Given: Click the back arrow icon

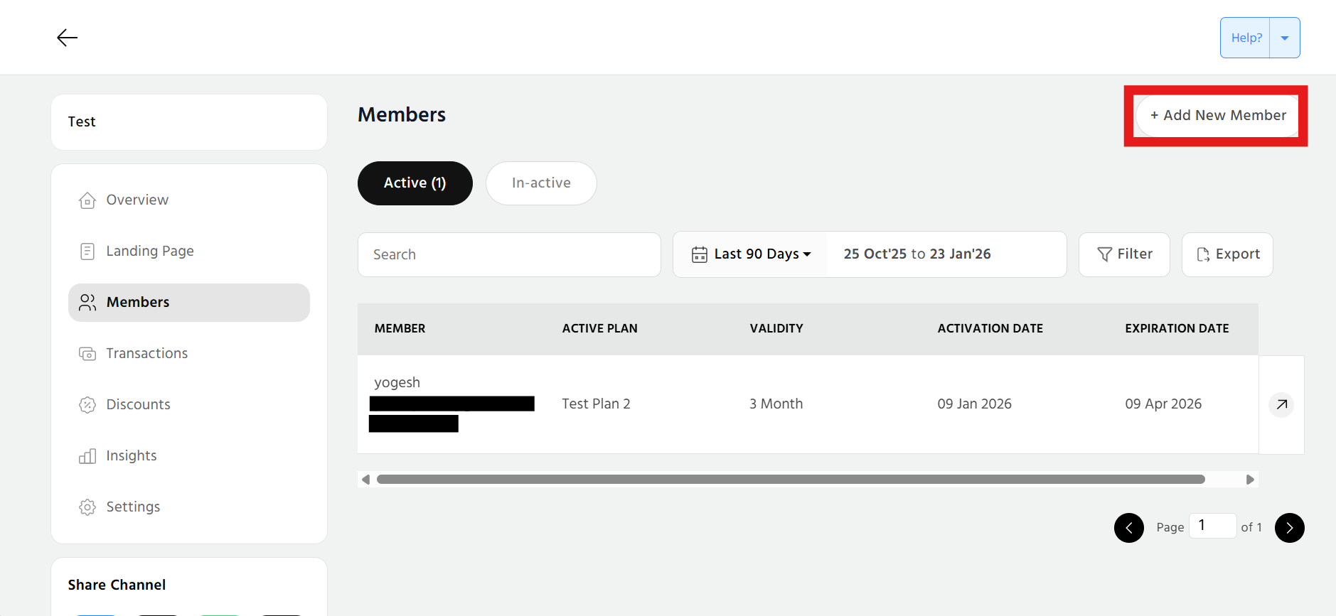Looking at the screenshot, I should (67, 38).
